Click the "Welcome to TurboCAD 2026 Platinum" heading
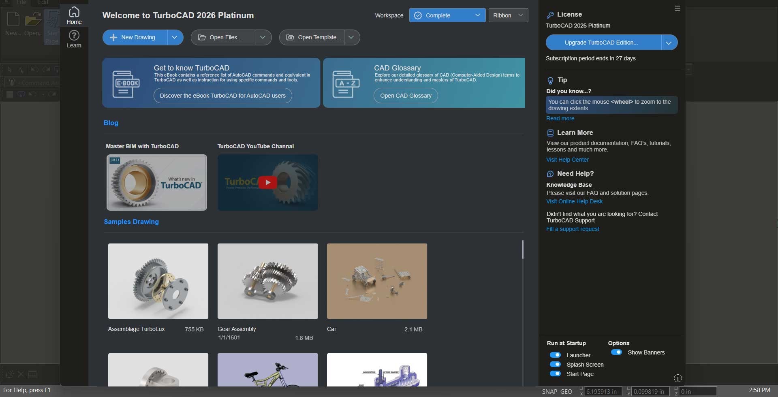778x397 pixels. pos(178,15)
